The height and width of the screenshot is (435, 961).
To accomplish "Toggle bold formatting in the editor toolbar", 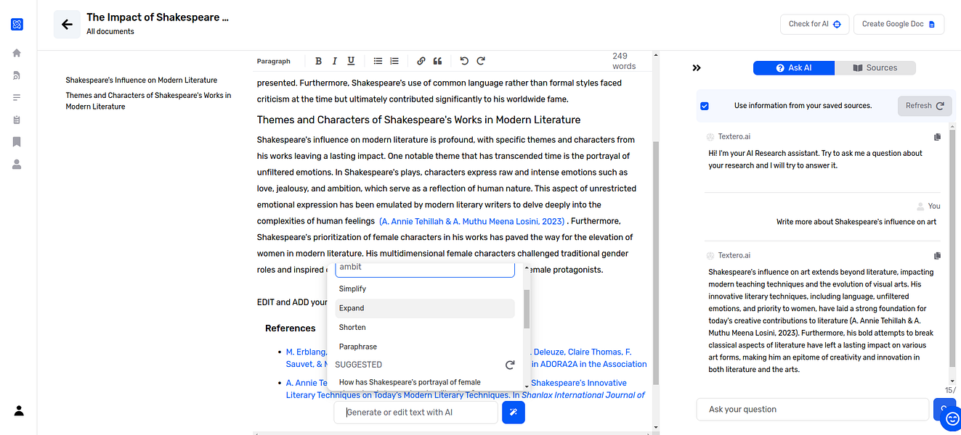I will click(x=317, y=61).
